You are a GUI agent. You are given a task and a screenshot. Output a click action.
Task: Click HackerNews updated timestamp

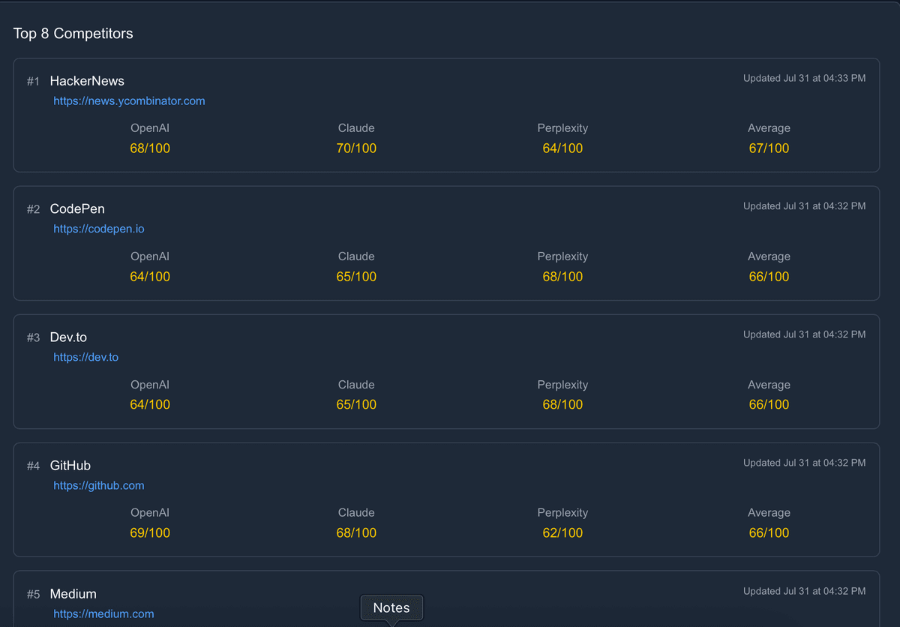coord(804,78)
